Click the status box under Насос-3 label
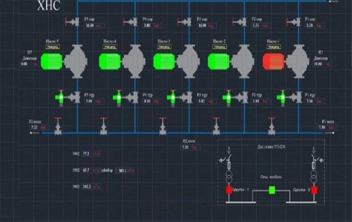352x222 pixels. (164, 47)
